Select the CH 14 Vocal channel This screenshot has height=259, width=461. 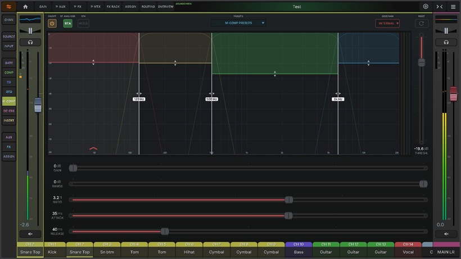pos(408,249)
